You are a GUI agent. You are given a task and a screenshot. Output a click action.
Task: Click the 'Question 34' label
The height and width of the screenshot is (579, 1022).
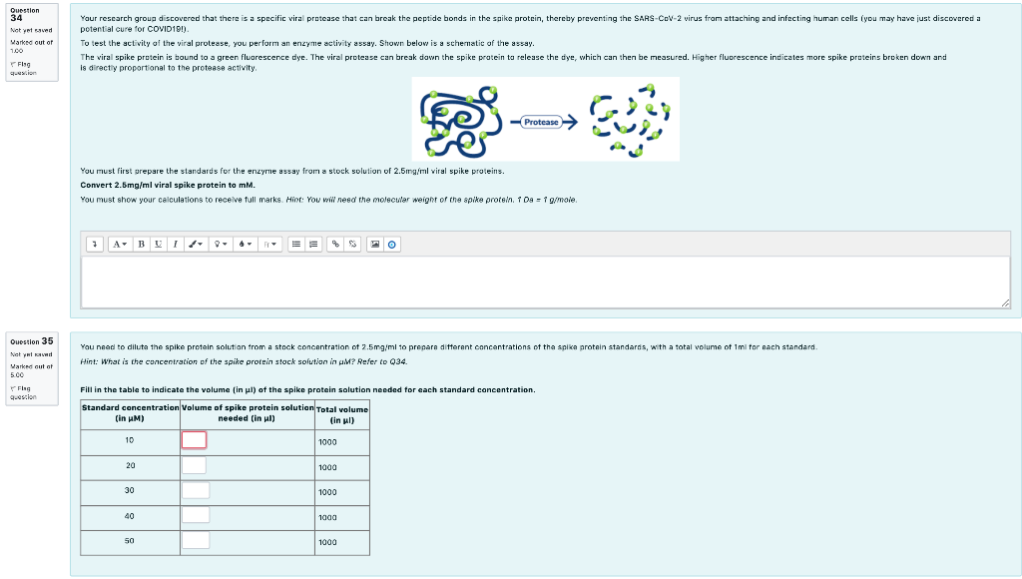pyautogui.click(x=24, y=14)
